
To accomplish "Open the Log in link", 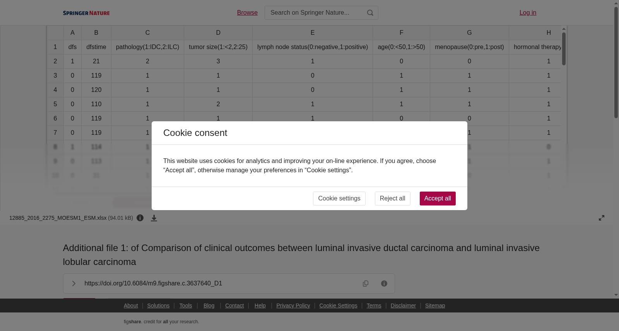I will click(528, 13).
